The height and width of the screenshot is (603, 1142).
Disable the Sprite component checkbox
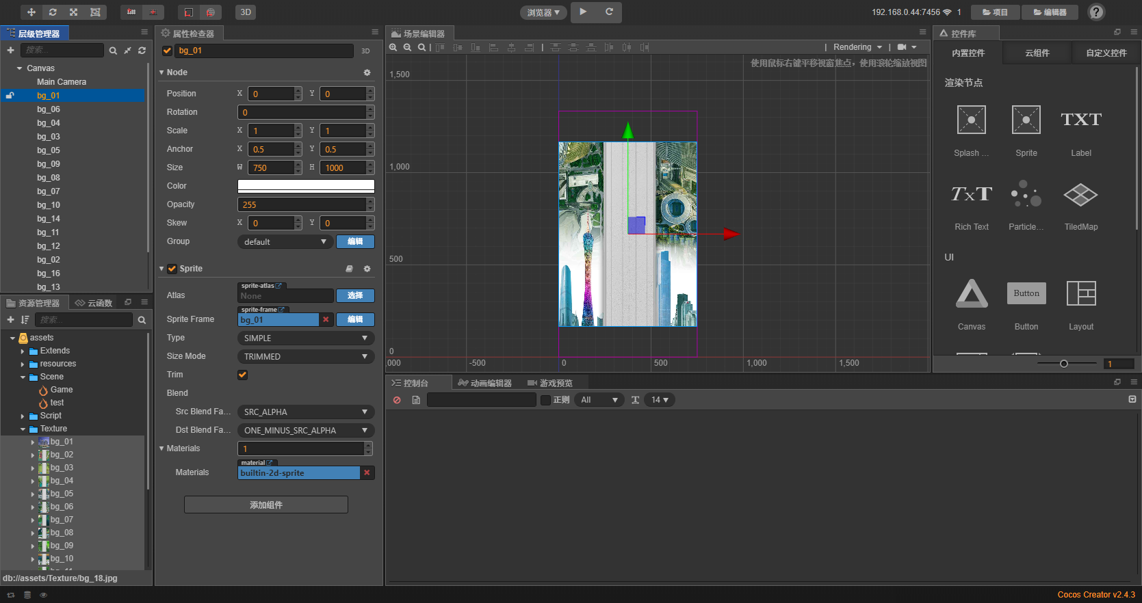coord(172,269)
